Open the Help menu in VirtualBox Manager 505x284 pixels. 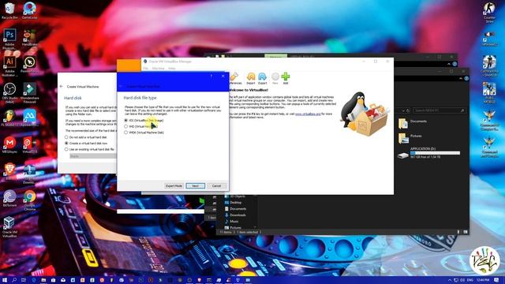pyautogui.click(x=172, y=69)
